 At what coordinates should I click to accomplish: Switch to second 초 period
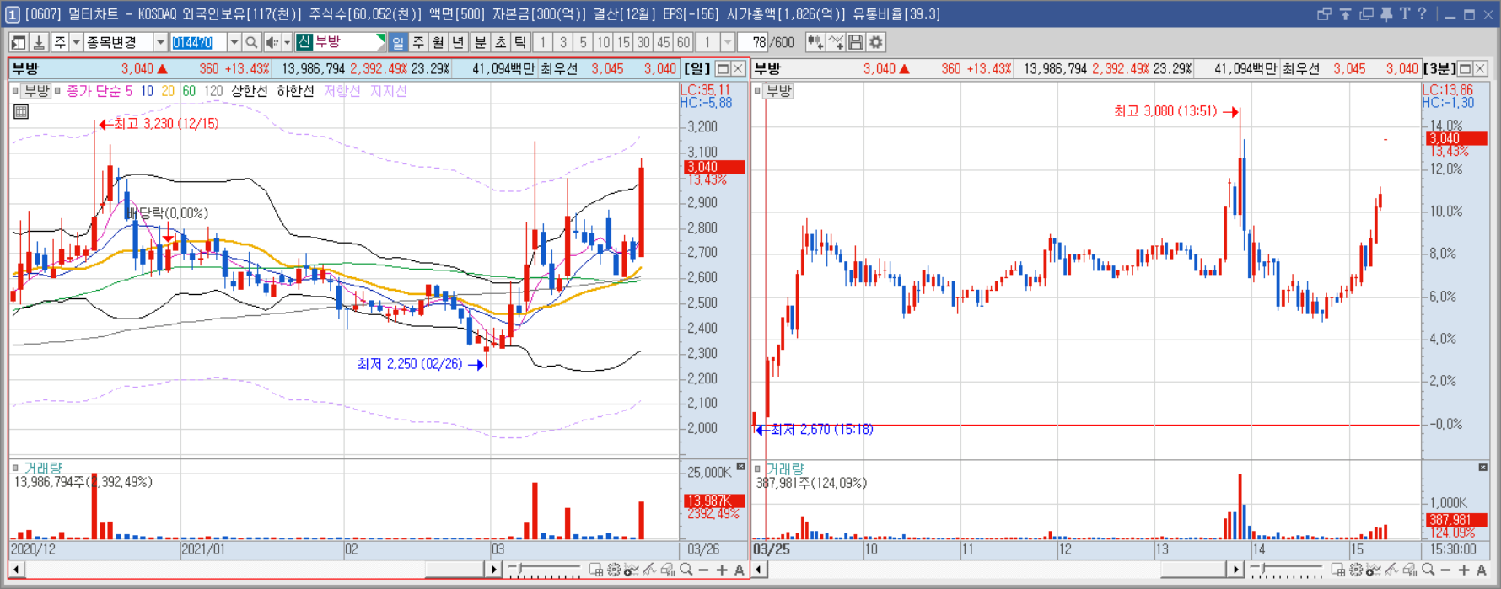pos(500,42)
